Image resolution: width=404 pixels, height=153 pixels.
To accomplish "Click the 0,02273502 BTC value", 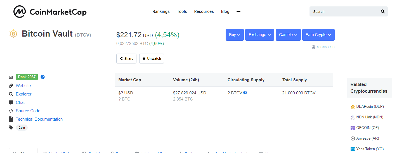I will point(132,44).
